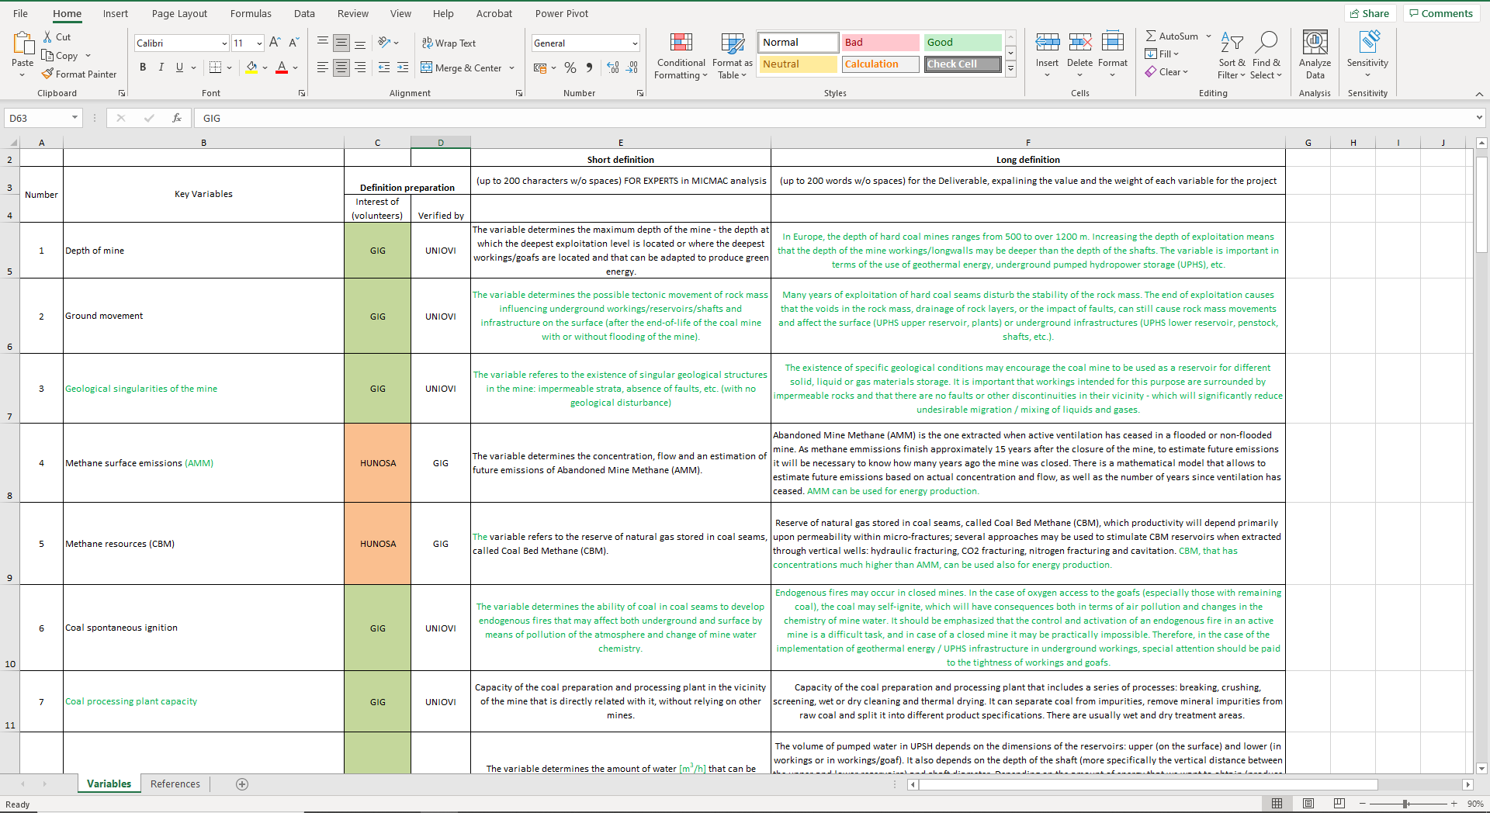Switch to the Formulas ribbon tab
This screenshot has height=813, width=1490.
coord(251,13)
